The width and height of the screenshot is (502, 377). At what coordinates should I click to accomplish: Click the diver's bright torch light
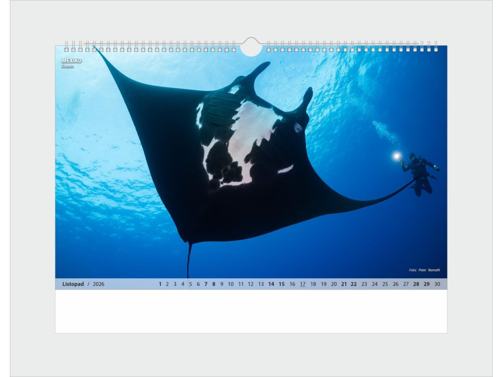tap(396, 156)
